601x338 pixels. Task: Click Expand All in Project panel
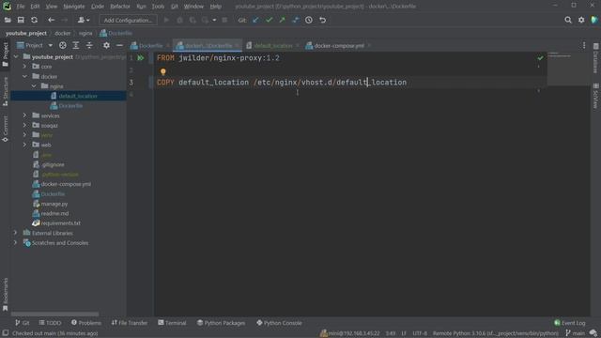coord(76,46)
